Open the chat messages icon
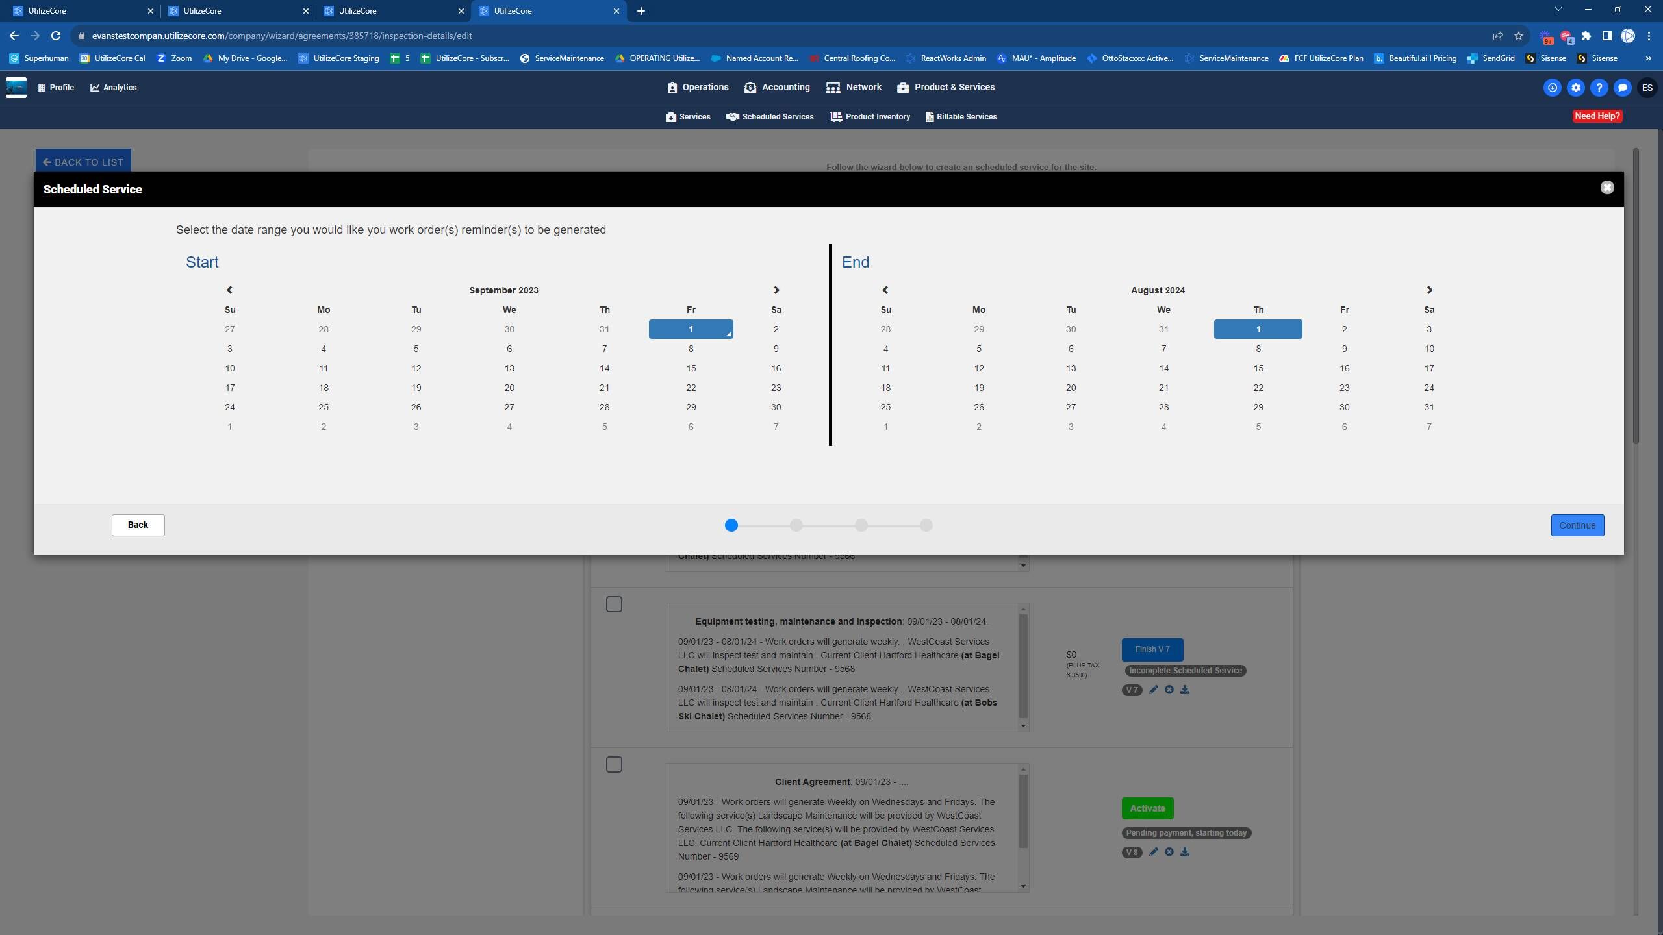This screenshot has height=935, width=1663. [x=1622, y=88]
